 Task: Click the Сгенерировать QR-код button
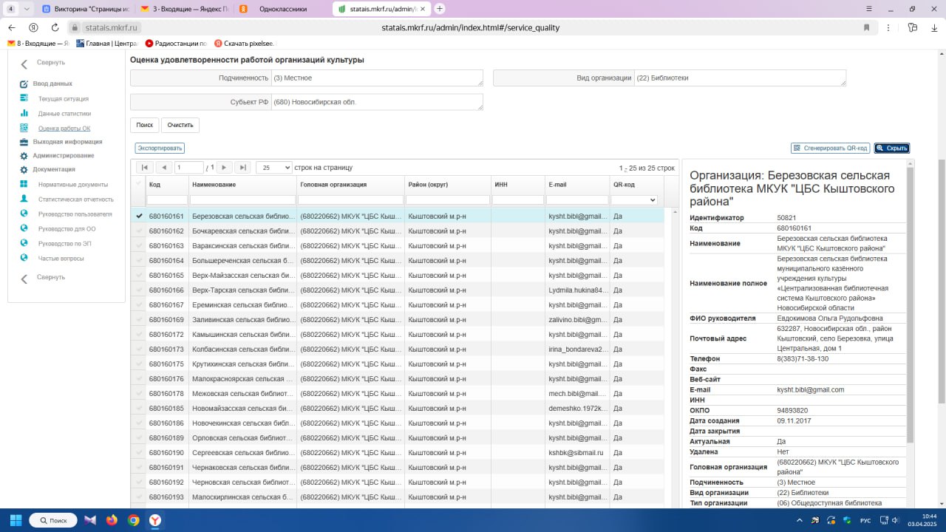pos(830,149)
